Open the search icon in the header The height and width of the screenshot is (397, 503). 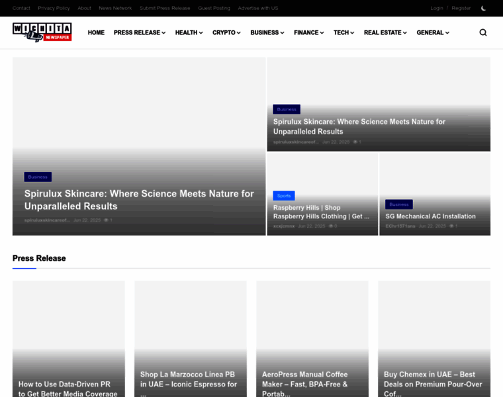[482, 32]
